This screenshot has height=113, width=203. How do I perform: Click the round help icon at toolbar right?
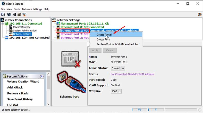pos(200,14)
